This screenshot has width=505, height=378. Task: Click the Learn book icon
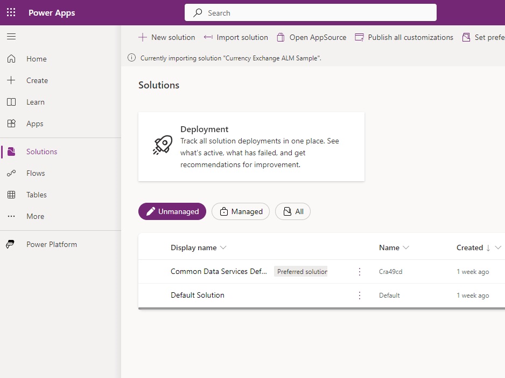(11, 102)
